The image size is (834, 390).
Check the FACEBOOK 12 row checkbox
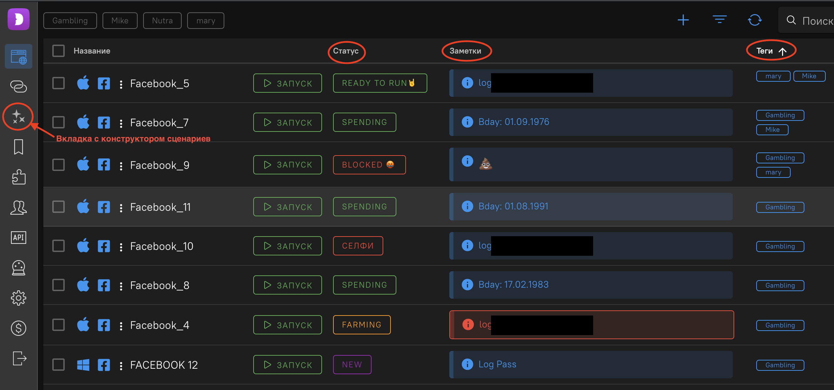point(58,365)
